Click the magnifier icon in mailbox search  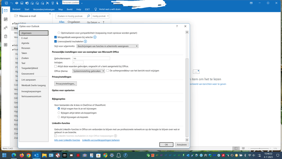pyautogui.click(x=88, y=16)
